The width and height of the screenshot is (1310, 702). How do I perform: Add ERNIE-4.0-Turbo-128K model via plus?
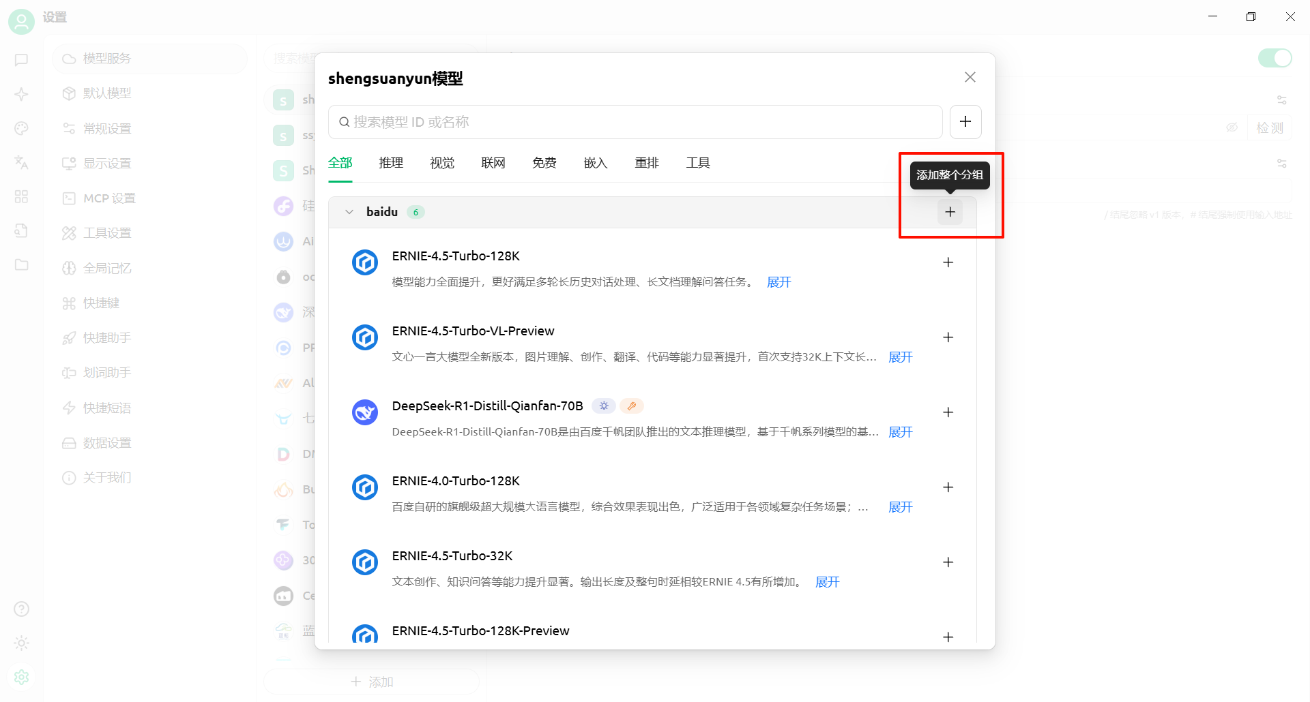[x=948, y=487]
